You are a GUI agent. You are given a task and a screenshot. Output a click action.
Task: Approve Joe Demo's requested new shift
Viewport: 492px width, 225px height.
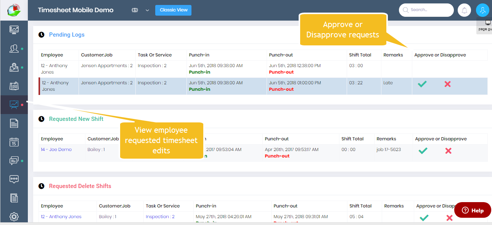click(x=423, y=151)
